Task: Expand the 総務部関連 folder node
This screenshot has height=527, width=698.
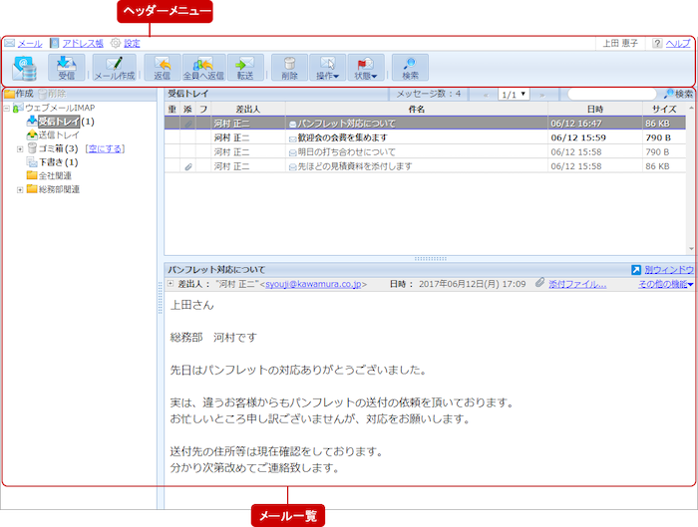Action: 20,188
